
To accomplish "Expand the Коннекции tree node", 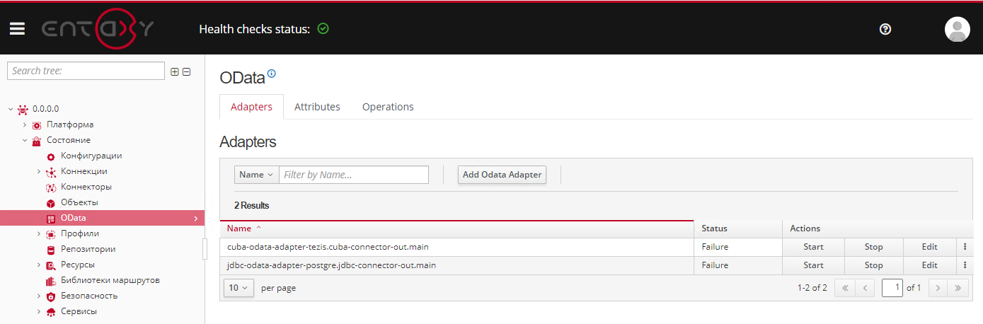I will (x=39, y=171).
